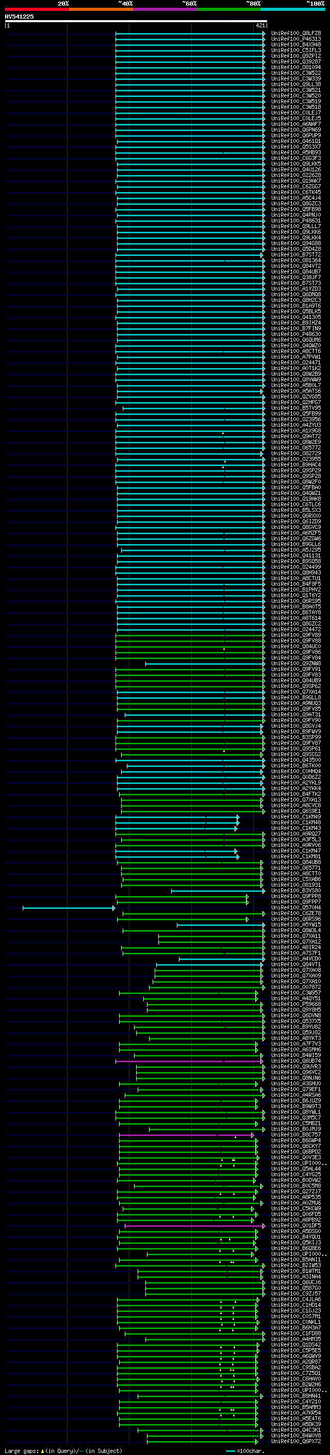Select the label UniRef100_Q94G88
The width and height of the screenshot is (330, 1455).
pyautogui.click(x=296, y=244)
